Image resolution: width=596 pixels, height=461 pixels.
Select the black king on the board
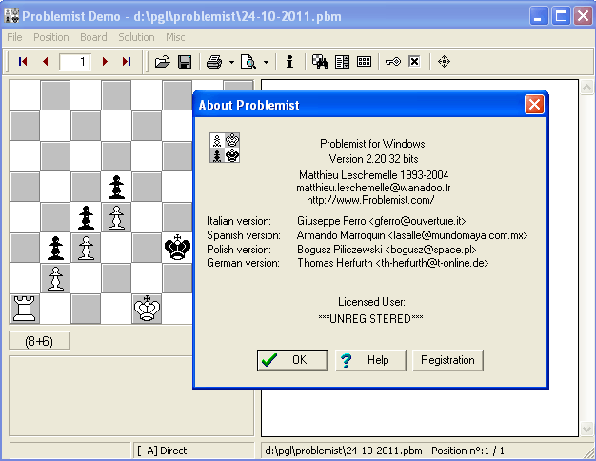click(x=177, y=248)
